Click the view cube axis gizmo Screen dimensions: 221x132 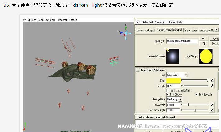[x=125, y=33]
